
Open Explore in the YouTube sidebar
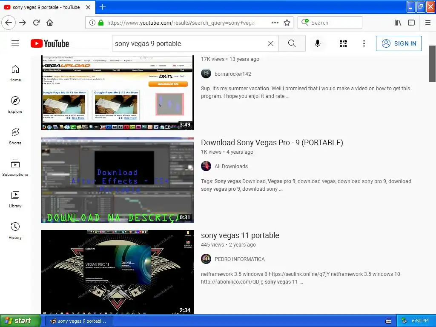point(15,105)
